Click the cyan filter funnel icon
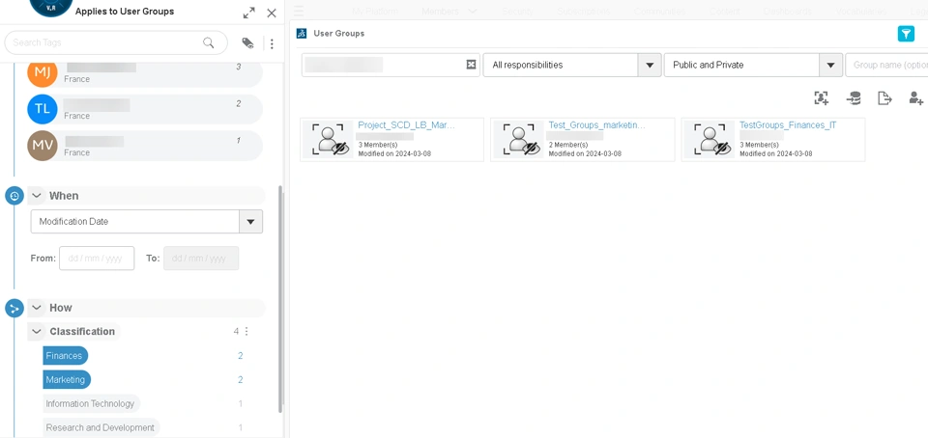Image resolution: width=928 pixels, height=438 pixels. pos(906,34)
